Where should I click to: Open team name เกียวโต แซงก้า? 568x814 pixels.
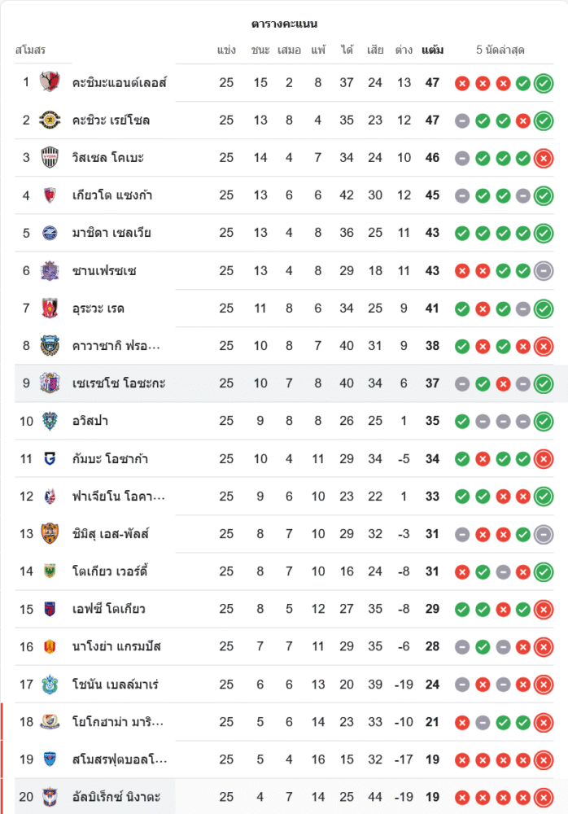point(112,195)
